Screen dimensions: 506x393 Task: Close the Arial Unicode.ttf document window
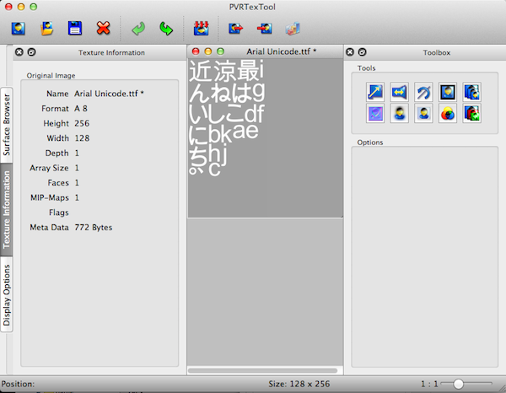click(x=196, y=51)
